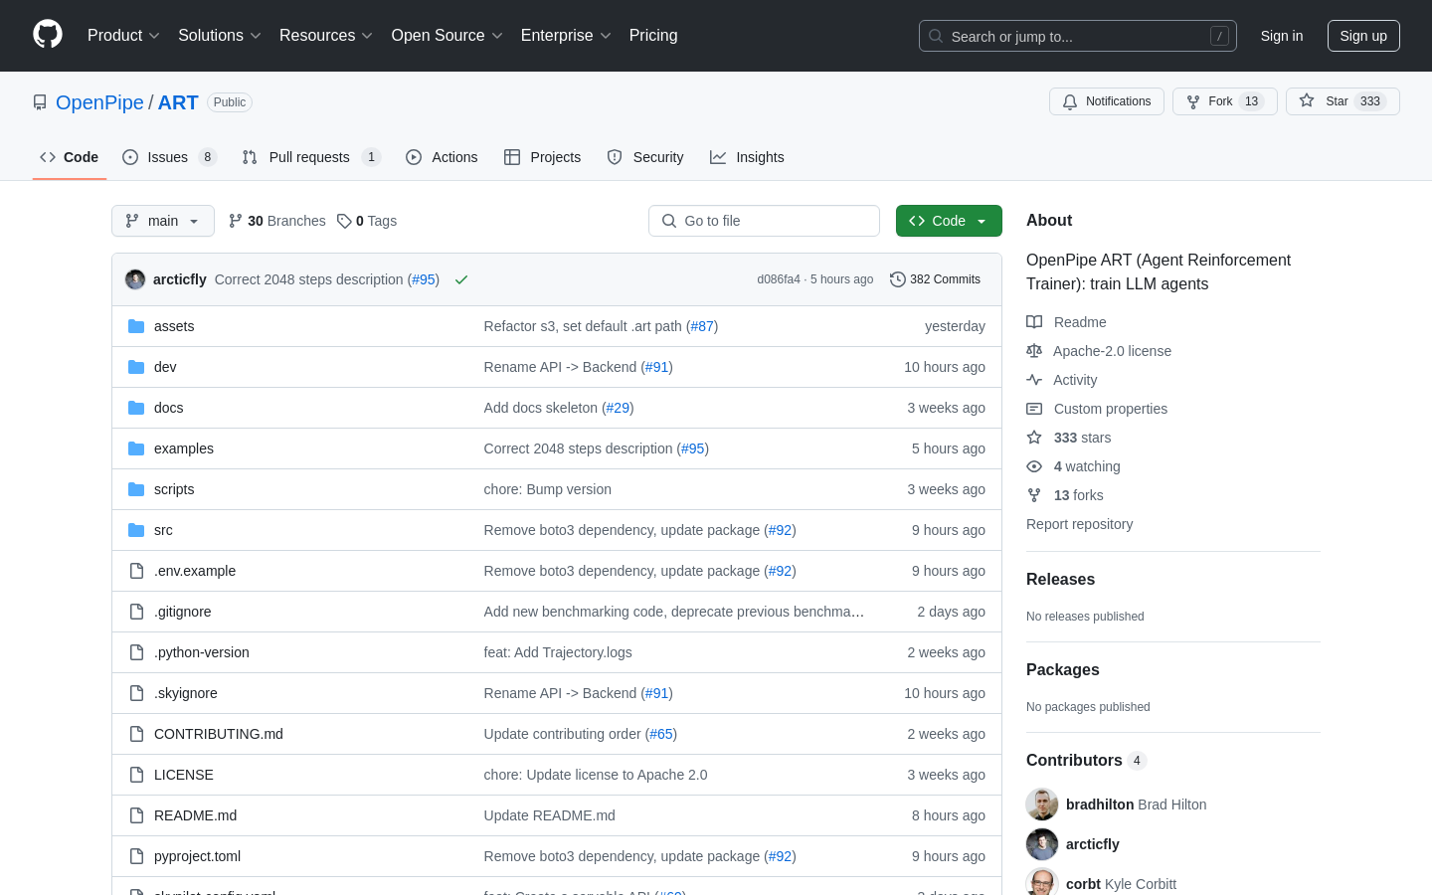Click the Sign up button
The height and width of the screenshot is (895, 1432).
(x=1363, y=36)
